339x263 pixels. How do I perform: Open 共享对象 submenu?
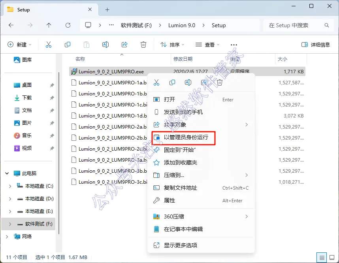[x=201, y=125]
